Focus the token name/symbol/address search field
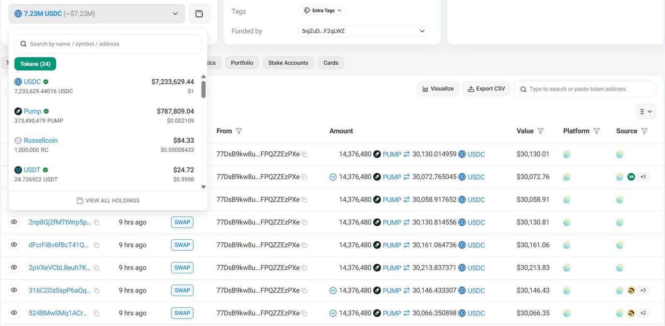Image resolution: width=665 pixels, height=326 pixels. (112, 44)
